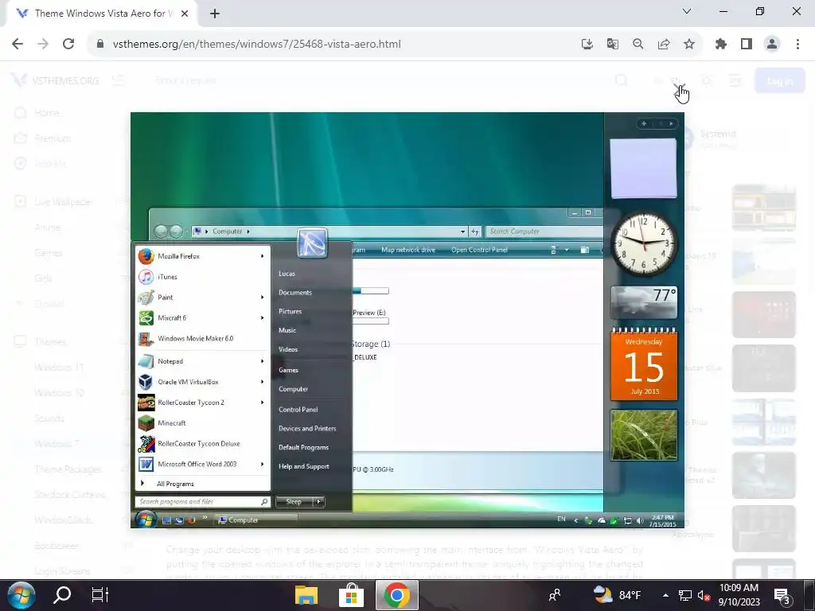This screenshot has width=815, height=611.
Task: Open notification center with 3 notifications
Action: tap(782, 595)
